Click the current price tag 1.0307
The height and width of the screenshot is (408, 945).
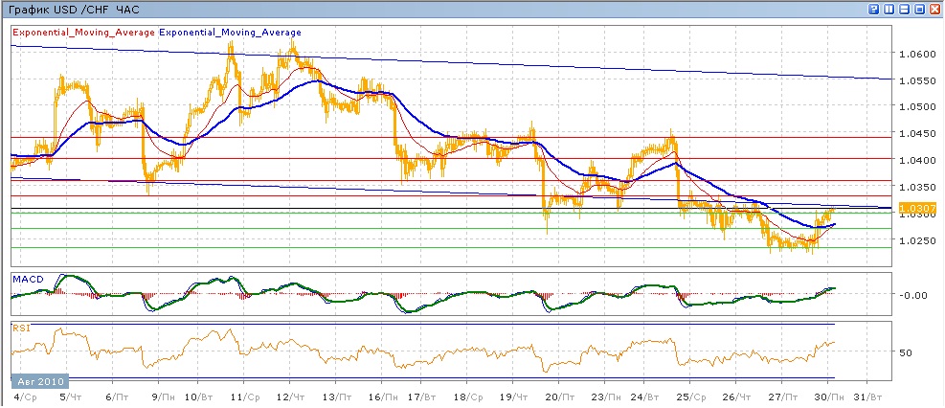920,208
